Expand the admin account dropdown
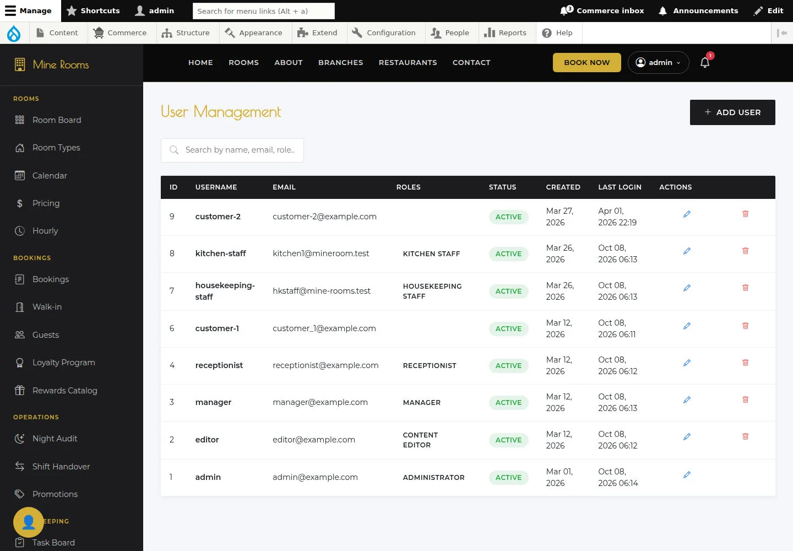Image resolution: width=793 pixels, height=551 pixels. [x=658, y=62]
